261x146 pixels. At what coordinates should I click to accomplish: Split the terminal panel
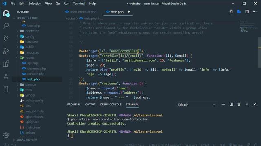pos(231,105)
